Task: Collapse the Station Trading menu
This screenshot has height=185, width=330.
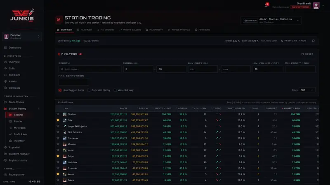Action: coord(38,109)
